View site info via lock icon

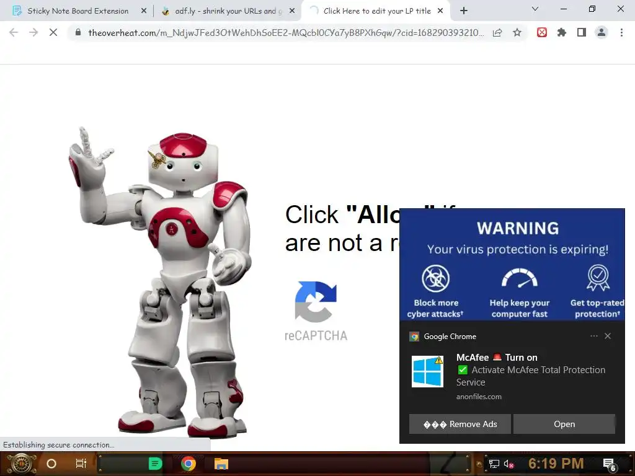78,32
